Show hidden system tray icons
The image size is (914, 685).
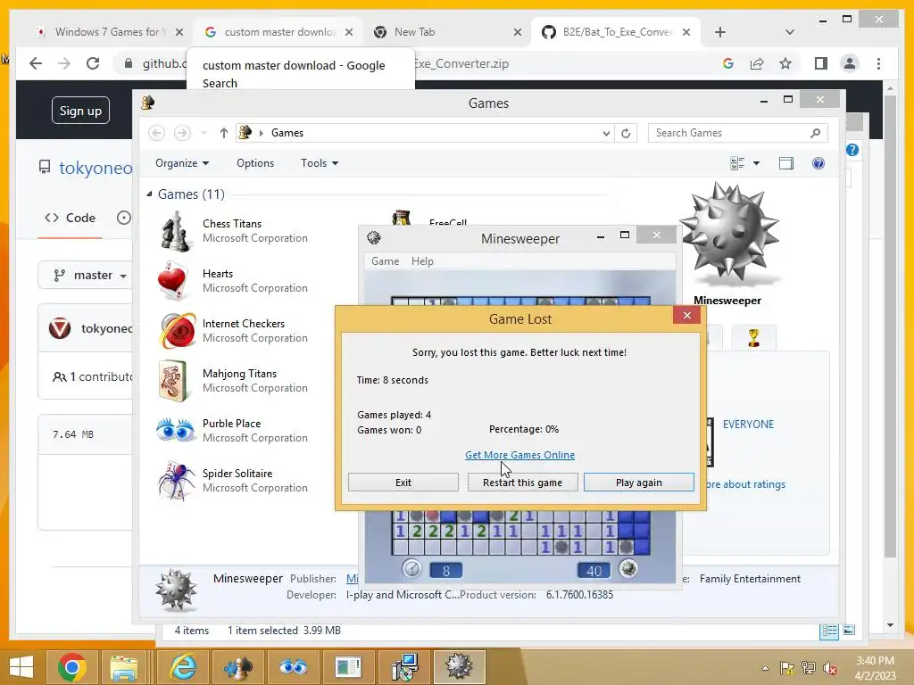click(765, 668)
